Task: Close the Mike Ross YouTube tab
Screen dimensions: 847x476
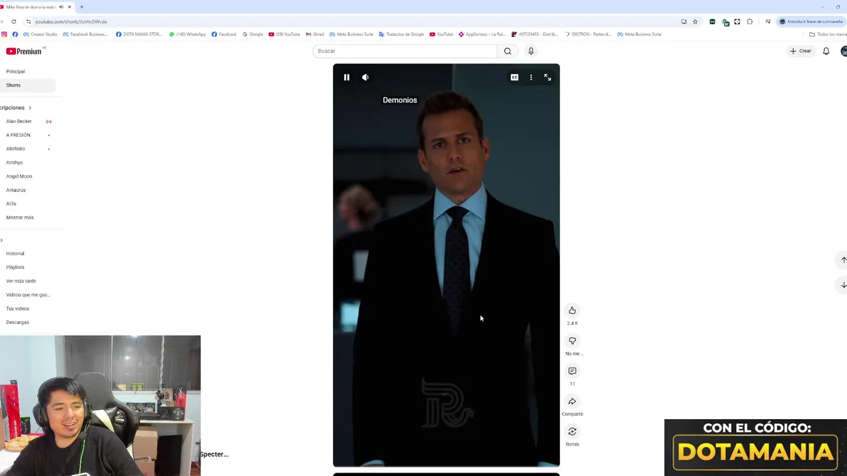Action: (x=69, y=7)
